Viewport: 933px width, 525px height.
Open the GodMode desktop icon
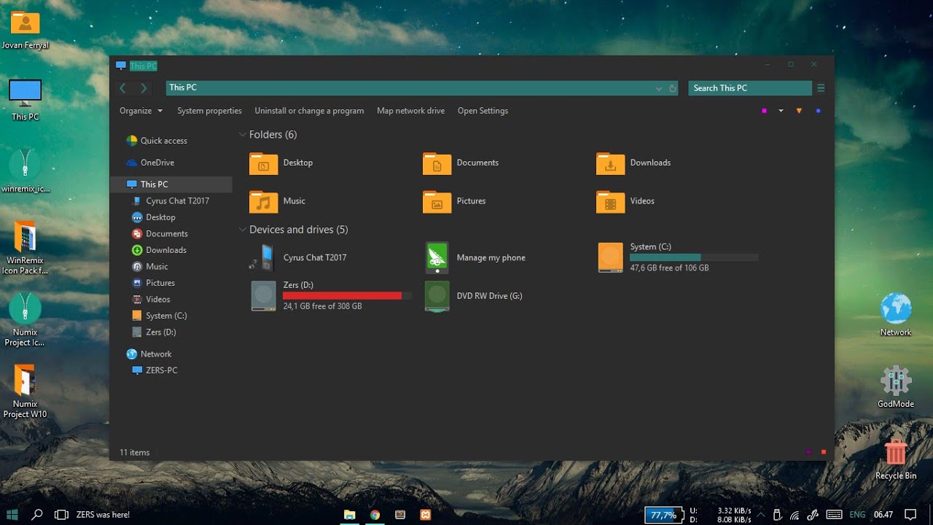(895, 380)
